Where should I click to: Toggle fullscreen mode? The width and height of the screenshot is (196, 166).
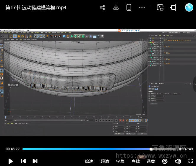191,161
